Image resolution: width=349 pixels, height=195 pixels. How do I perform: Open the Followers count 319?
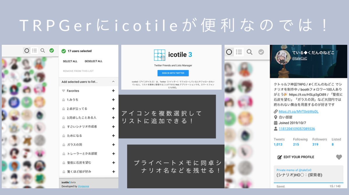(x=316, y=144)
